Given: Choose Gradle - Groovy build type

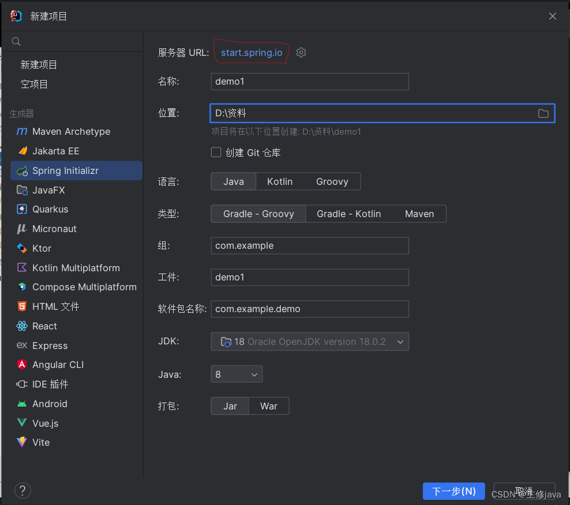Looking at the screenshot, I should tap(258, 214).
